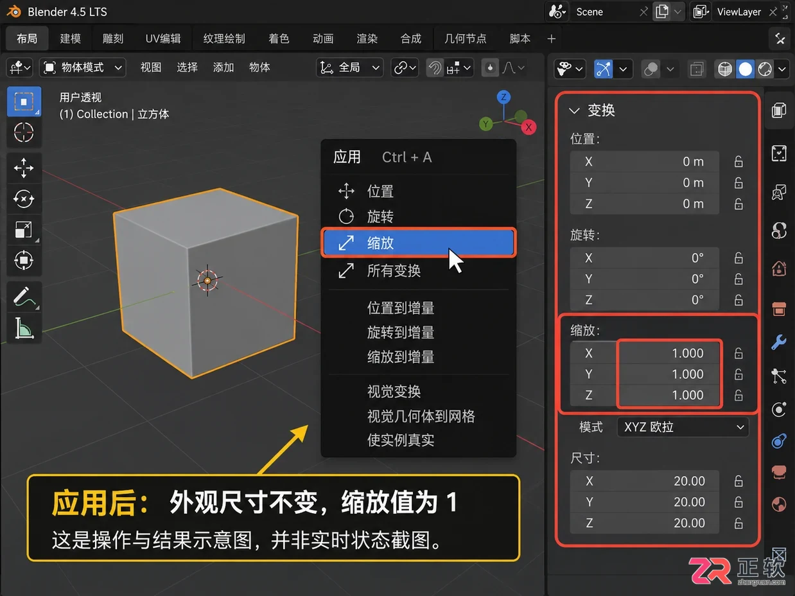
Task: Switch to the 几何节点 workspace tab
Action: (466, 39)
